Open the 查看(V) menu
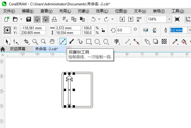This screenshot has width=191, height=128. pyautogui.click(x=46, y=11)
